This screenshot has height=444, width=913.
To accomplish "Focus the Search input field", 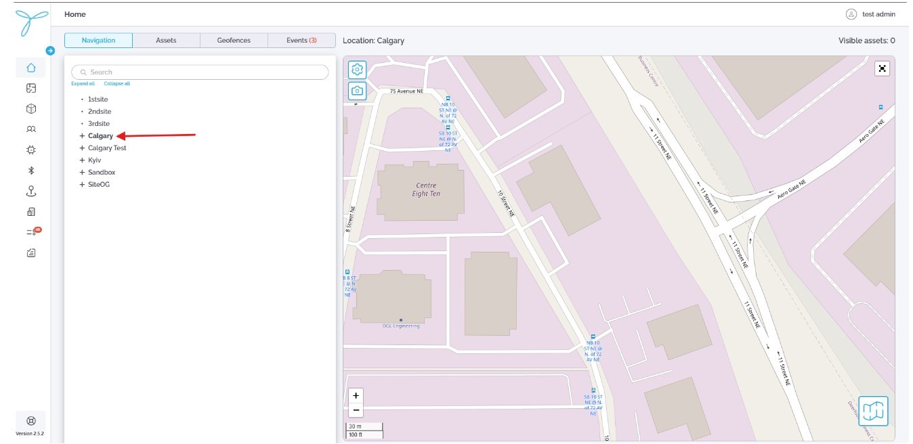I will (x=200, y=72).
